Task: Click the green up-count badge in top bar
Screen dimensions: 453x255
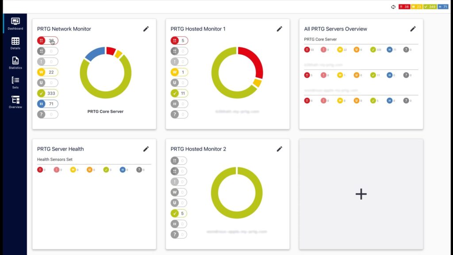Action: [429, 7]
